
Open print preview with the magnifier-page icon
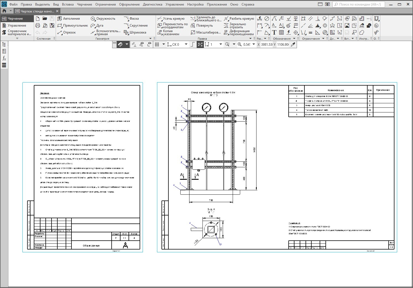coord(45,25)
